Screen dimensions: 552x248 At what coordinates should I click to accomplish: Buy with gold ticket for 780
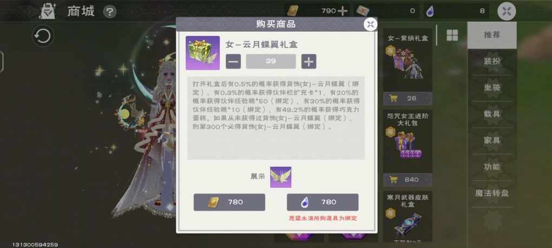click(229, 202)
